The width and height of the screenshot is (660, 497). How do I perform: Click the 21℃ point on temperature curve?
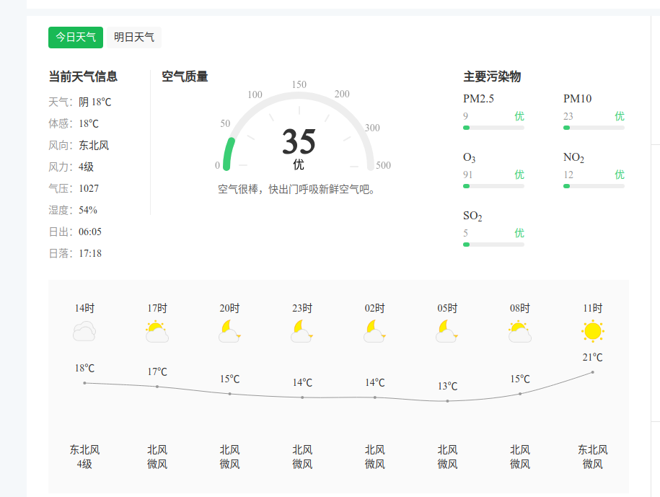click(x=592, y=372)
